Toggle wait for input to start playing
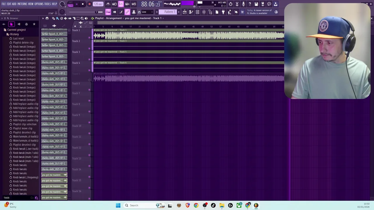This screenshot has width=374, height=210. 114,4
